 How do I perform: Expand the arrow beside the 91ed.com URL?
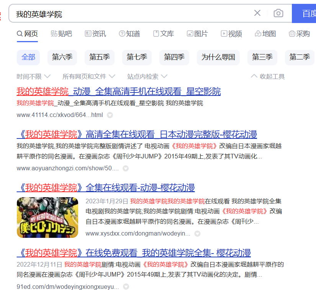point(126,287)
